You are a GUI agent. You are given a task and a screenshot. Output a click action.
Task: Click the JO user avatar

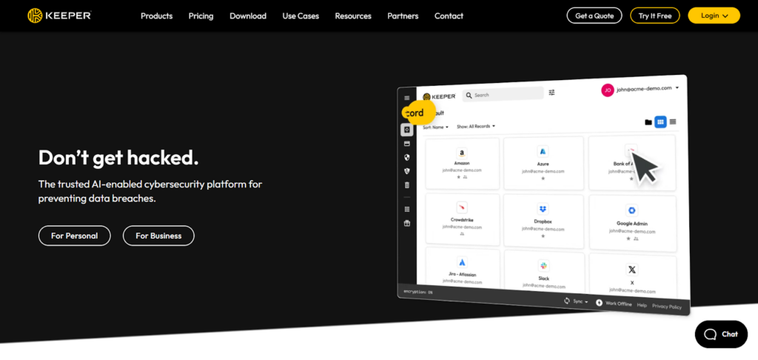608,90
